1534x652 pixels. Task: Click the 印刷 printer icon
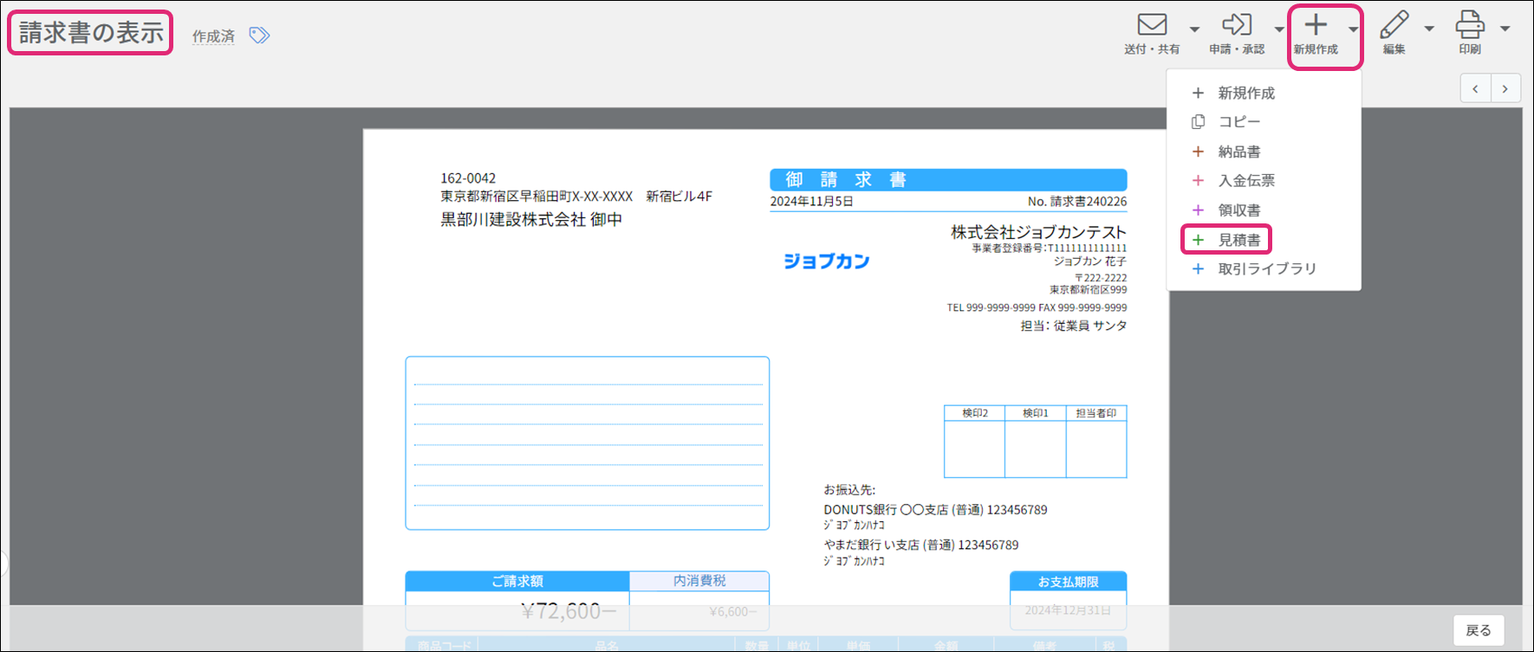(1470, 25)
